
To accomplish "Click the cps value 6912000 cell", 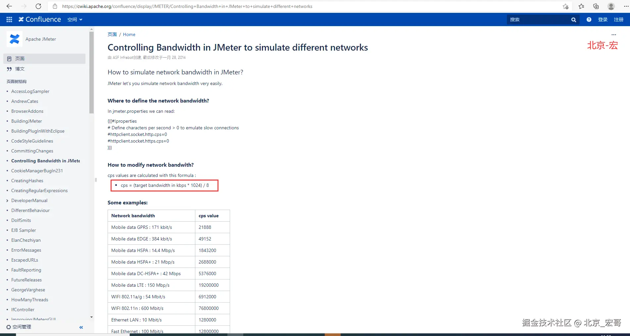I will pyautogui.click(x=213, y=297).
